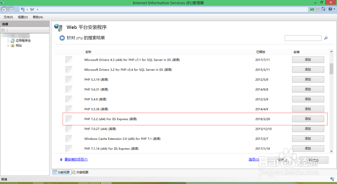Add Microsoft Drivers 4.3 for PHP v7.1
The width and height of the screenshot is (337, 184).
(308, 60)
